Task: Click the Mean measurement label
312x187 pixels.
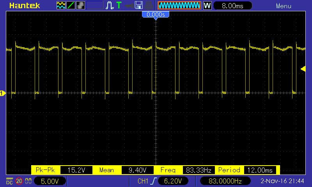Action: 106,170
